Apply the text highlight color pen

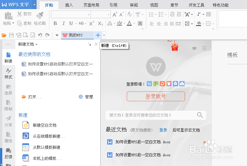pyautogui.click(x=120, y=23)
